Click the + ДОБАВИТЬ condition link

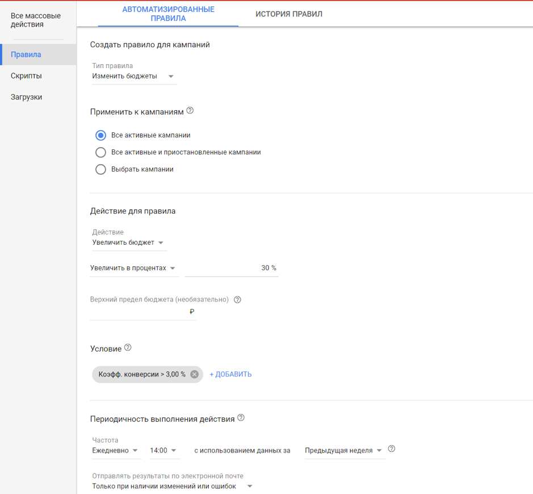[230, 374]
